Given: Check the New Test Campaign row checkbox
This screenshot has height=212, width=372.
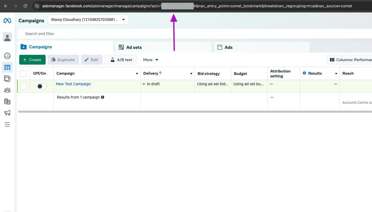Looking at the screenshot, I should [x=24, y=86].
